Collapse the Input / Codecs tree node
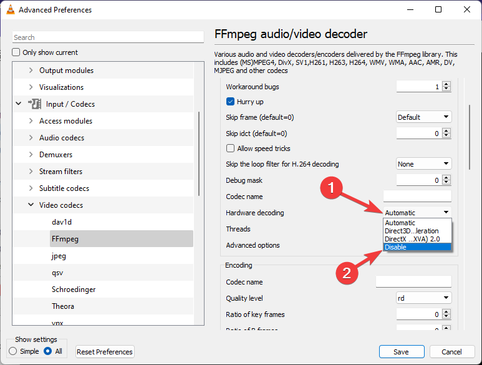 click(x=19, y=104)
